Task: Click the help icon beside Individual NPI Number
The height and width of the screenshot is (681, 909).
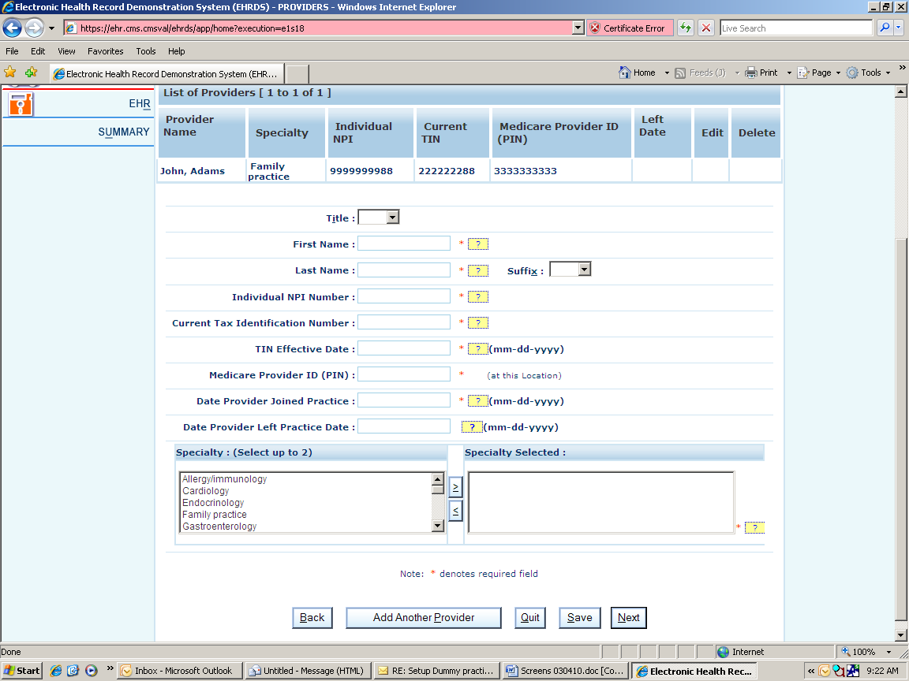Action: (x=477, y=297)
